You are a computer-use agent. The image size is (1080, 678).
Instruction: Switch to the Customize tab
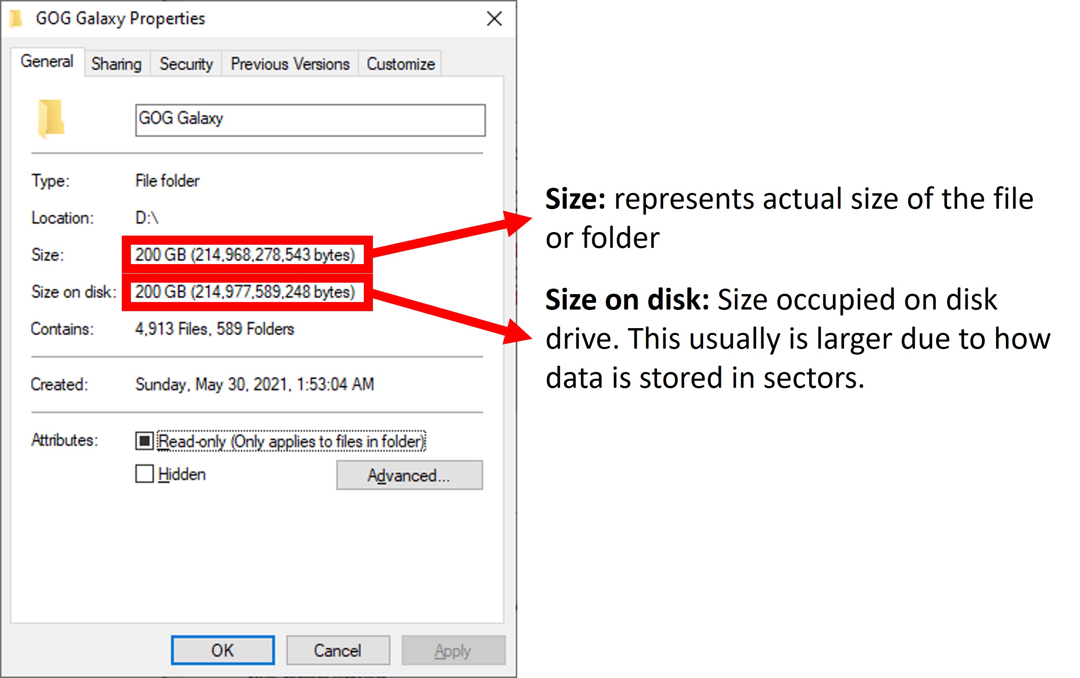click(x=401, y=64)
